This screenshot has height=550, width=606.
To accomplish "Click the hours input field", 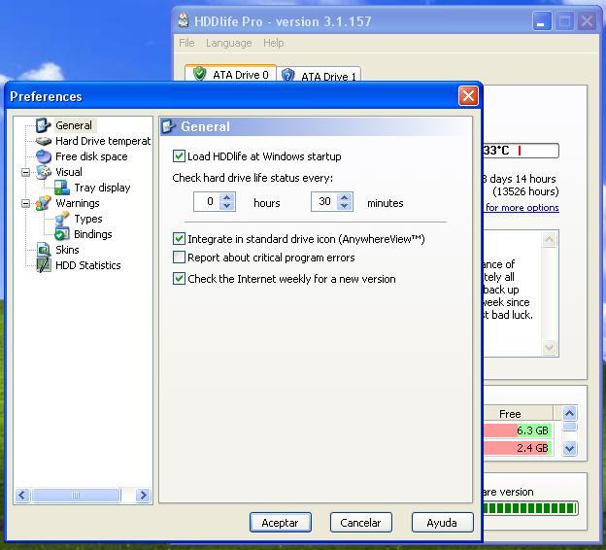I will (x=207, y=201).
